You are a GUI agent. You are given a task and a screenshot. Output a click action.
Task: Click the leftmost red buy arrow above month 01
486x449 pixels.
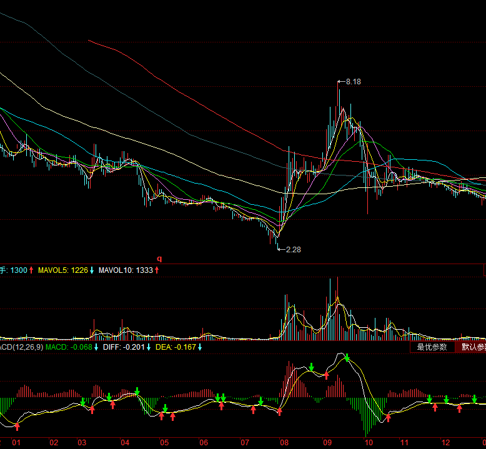[17, 427]
